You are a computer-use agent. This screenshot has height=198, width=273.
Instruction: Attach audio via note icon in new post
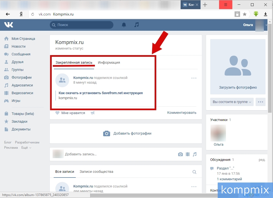[x=195, y=154]
